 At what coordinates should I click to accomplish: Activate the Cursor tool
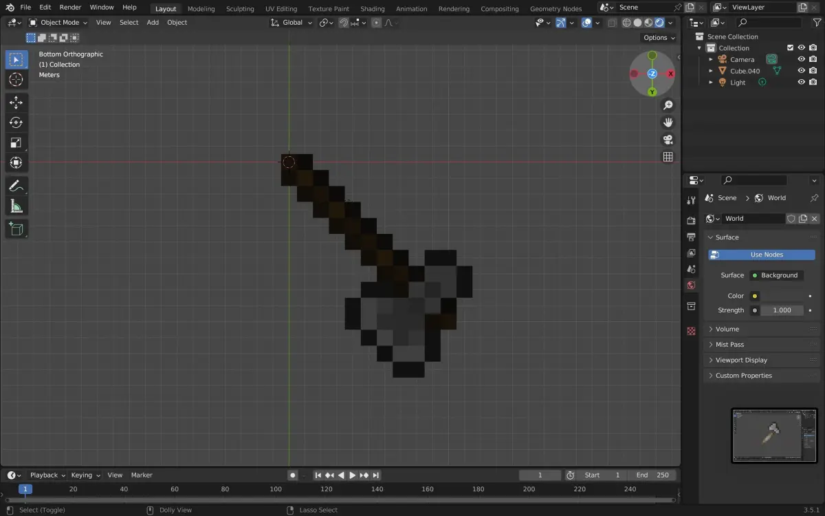coord(16,80)
